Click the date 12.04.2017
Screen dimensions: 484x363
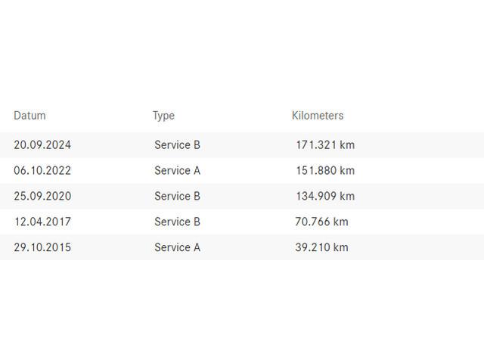coord(42,222)
